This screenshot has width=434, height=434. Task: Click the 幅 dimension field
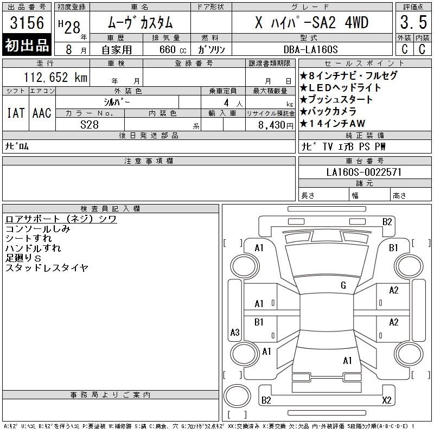click(x=370, y=194)
